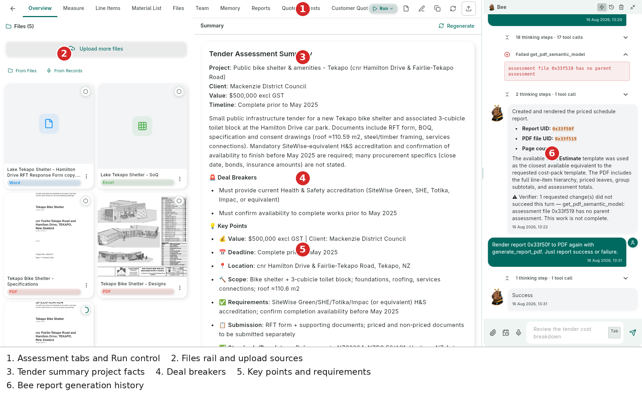Screen dimensions: 642x400
Task: Expand the 2 thinking steps chevron
Action: (626, 94)
